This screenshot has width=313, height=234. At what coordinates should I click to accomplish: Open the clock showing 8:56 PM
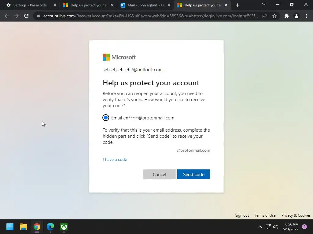tap(291, 227)
